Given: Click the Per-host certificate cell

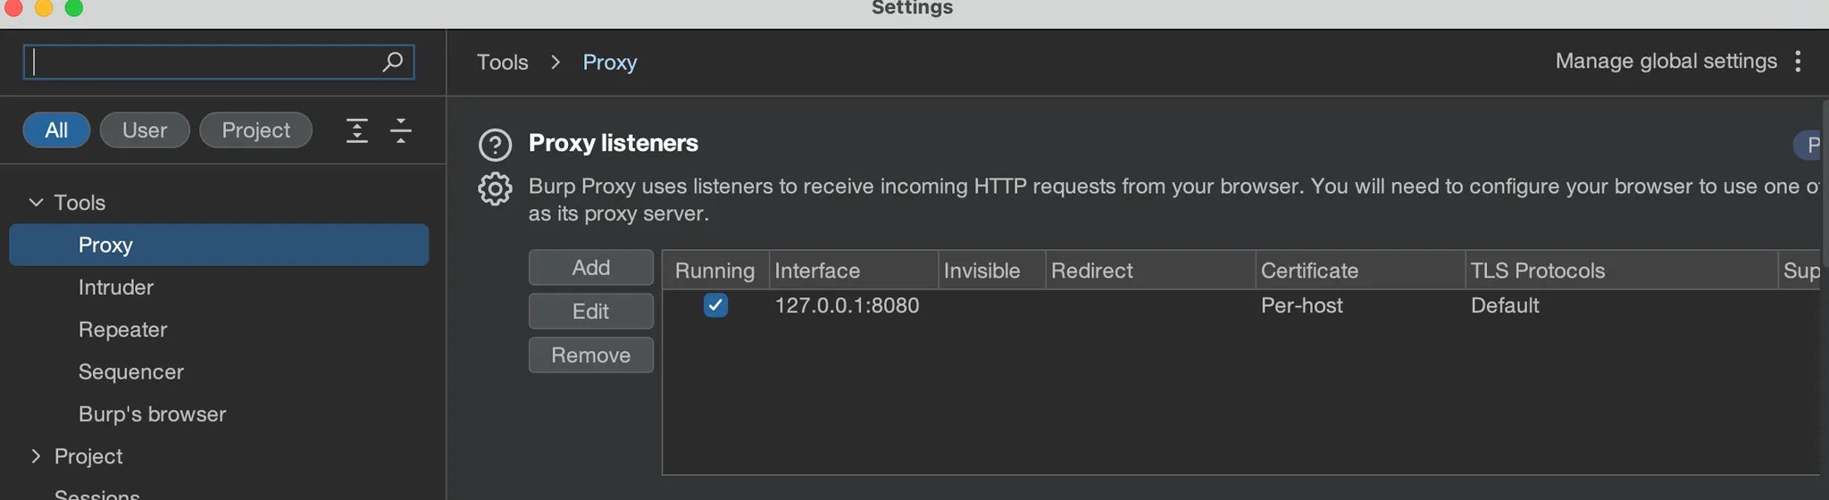Looking at the screenshot, I should 1302,305.
